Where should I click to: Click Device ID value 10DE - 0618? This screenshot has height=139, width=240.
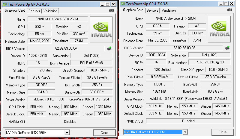click(x=38, y=56)
